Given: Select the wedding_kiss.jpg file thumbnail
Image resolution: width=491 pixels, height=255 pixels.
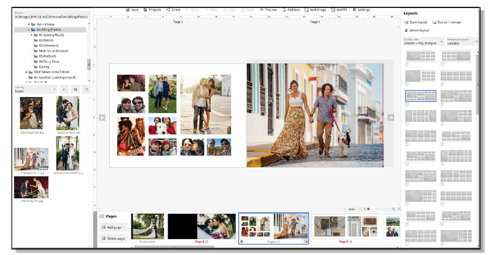Looking at the screenshot, I should (x=31, y=187).
